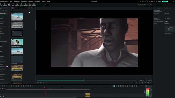Open the Stickers tab in the top toolbar
Screen dimensions: 175x98
[30, 5]
